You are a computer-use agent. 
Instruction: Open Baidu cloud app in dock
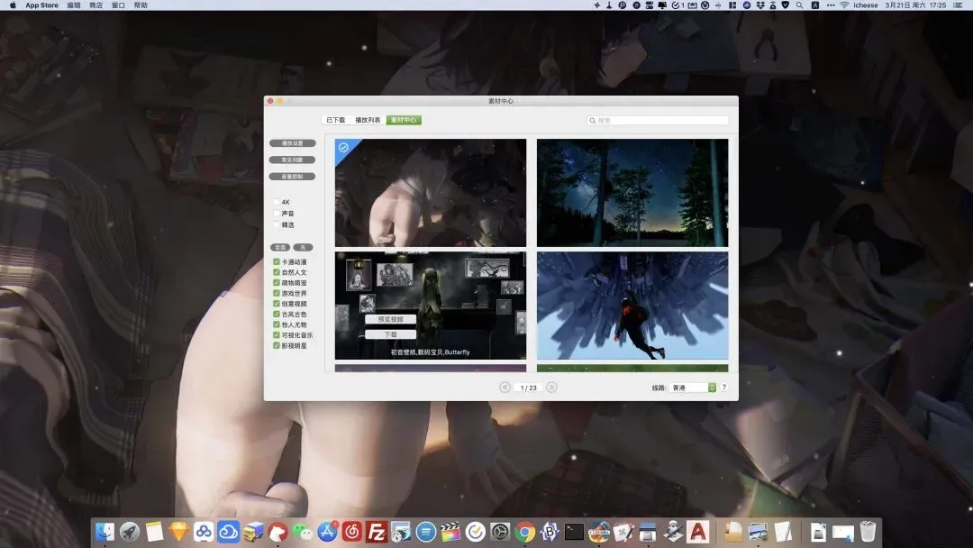(204, 531)
